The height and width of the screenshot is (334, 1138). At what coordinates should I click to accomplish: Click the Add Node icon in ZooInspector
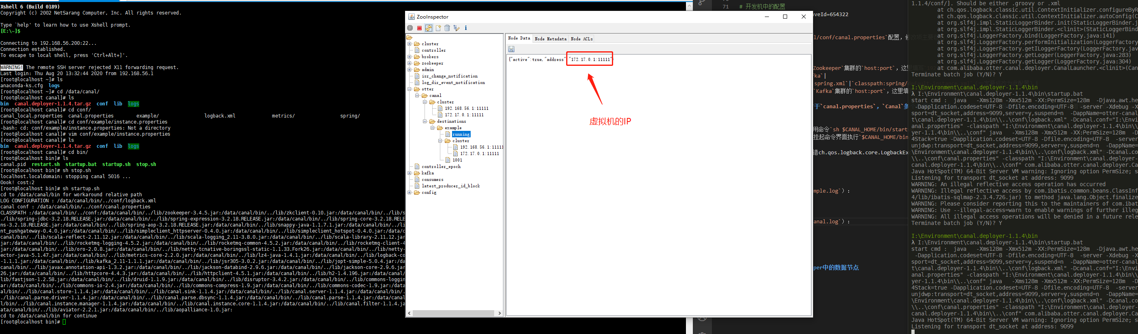[x=438, y=28]
